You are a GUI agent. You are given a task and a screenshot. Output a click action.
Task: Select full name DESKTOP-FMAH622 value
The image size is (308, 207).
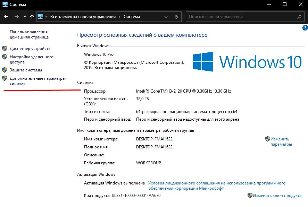coord(154,147)
